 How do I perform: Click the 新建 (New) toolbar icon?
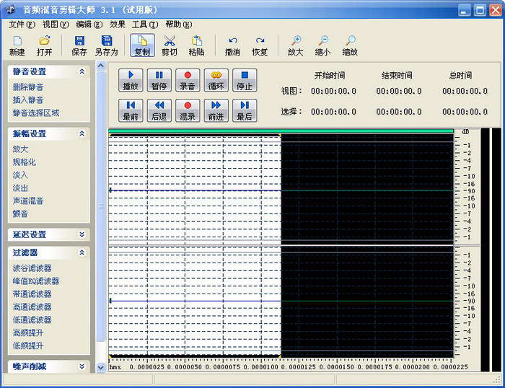(x=17, y=41)
